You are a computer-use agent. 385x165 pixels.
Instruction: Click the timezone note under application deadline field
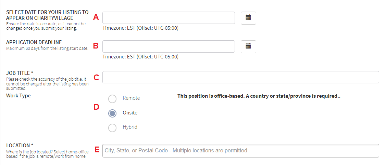click(x=140, y=57)
